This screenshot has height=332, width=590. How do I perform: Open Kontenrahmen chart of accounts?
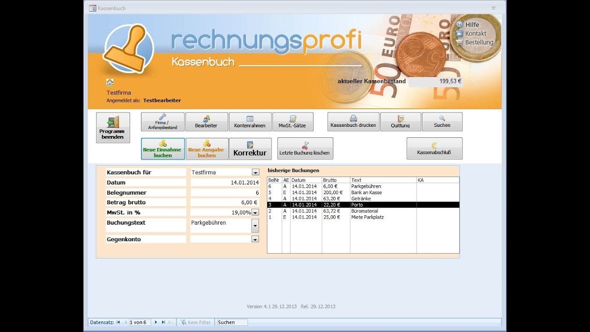pos(250,122)
